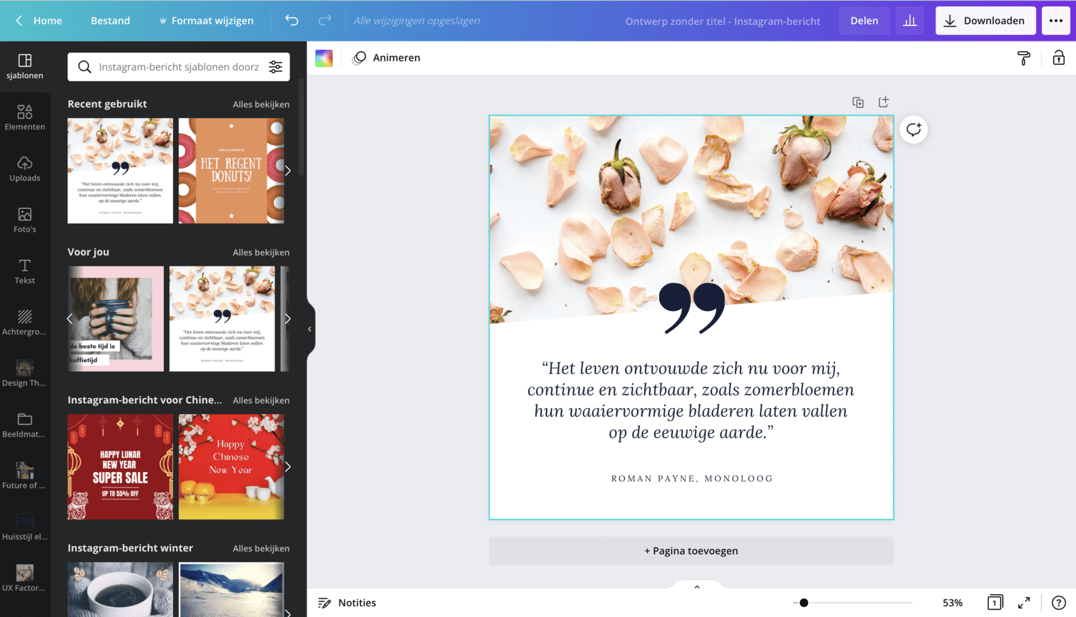Open the Beeldmat... folder tab
The width and height of the screenshot is (1076, 617).
point(25,425)
